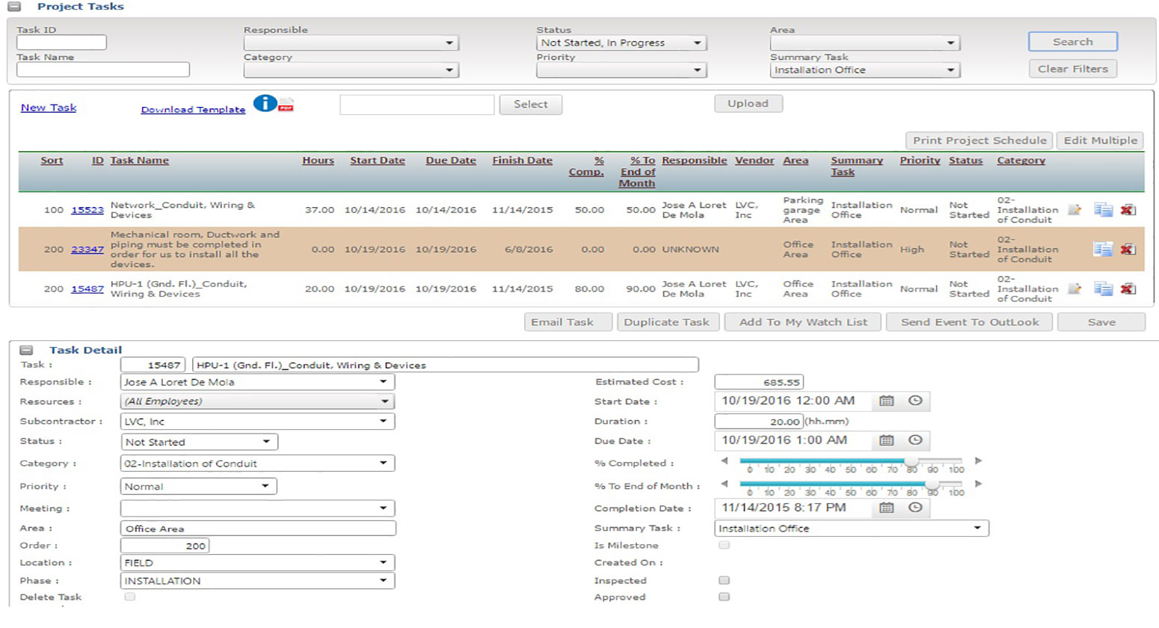
Task: Sort the table by Due Date column
Action: 450,161
